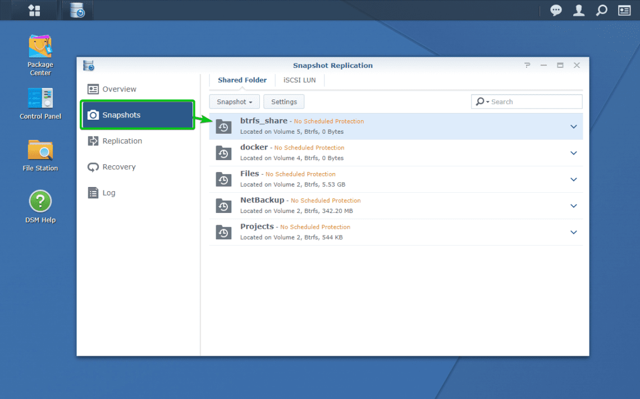
Task: Open the DSM notifications chat icon
Action: pos(556,10)
